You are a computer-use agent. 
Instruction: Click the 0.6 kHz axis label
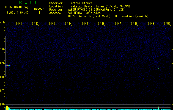(x=2, y=105)
